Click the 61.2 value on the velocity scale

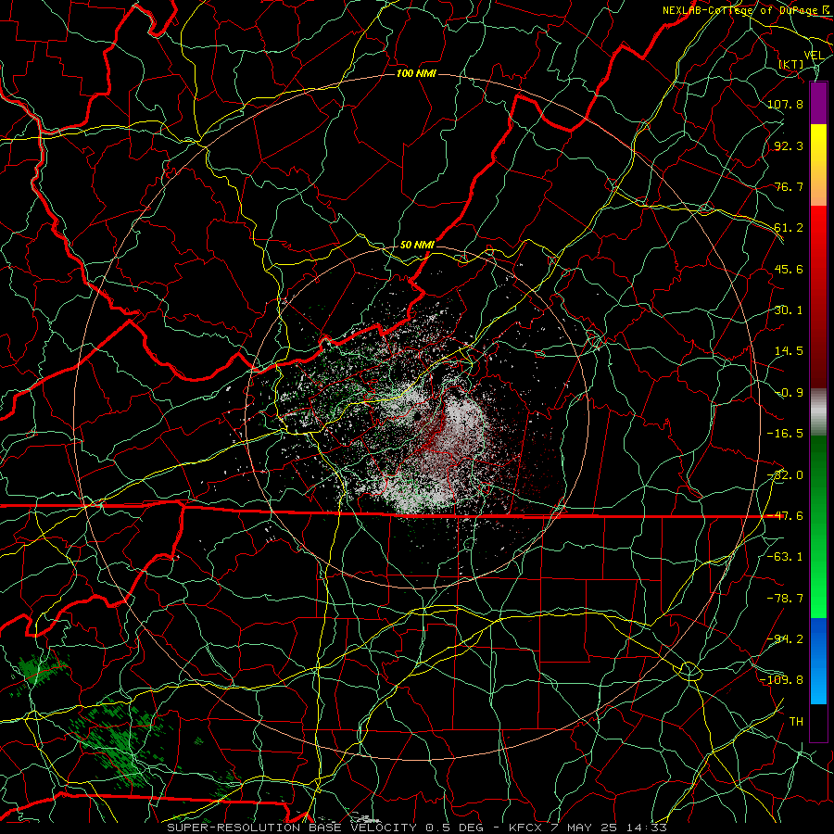click(789, 228)
